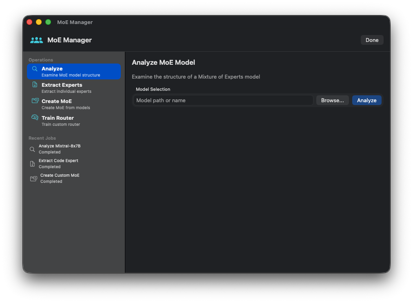Click the Create MoE folder-plus icon
This screenshot has width=413, height=303.
35,101
